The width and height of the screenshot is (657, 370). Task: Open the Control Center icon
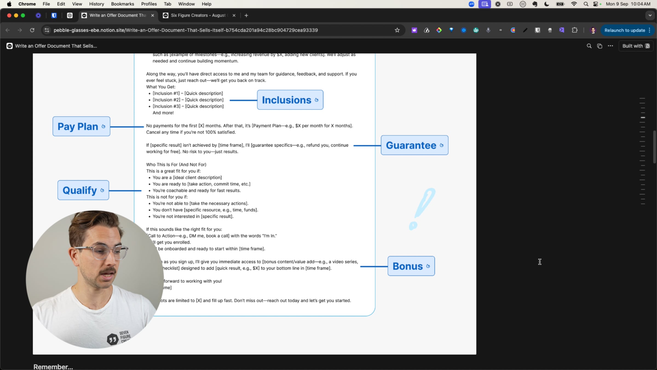[x=596, y=4]
